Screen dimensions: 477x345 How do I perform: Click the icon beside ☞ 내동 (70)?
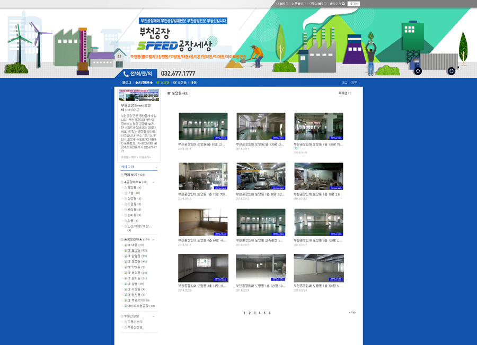tap(125, 245)
